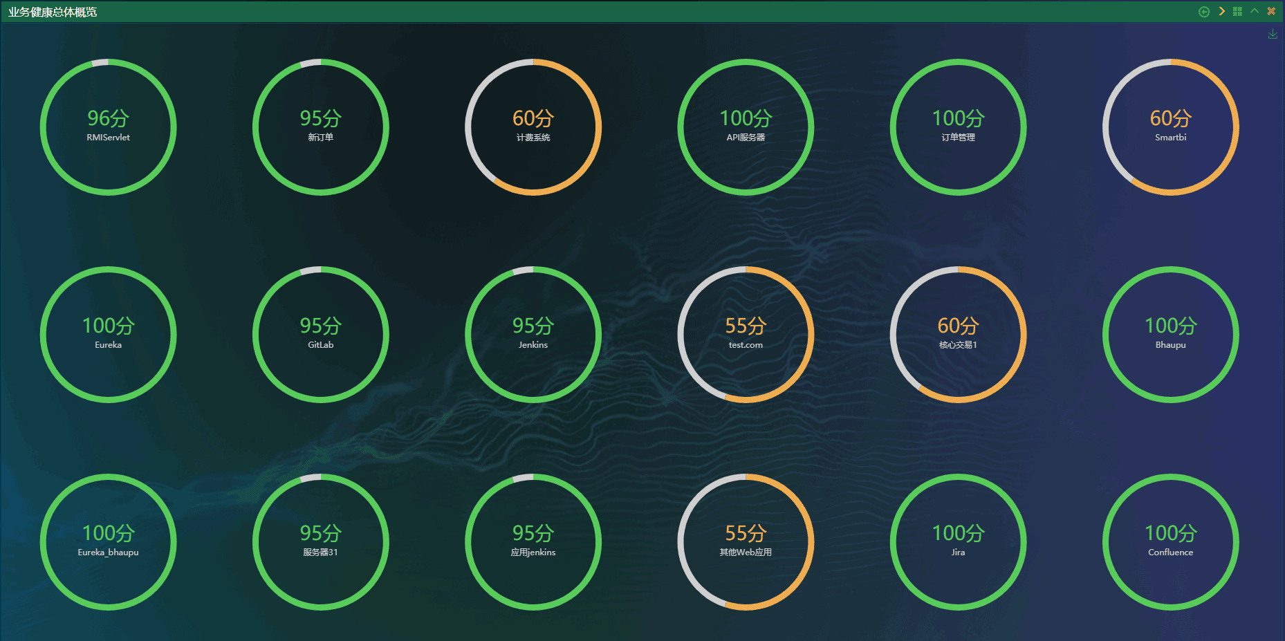Open the Smartbi 60分 health gauge
The height and width of the screenshot is (641, 1285).
point(1171,127)
